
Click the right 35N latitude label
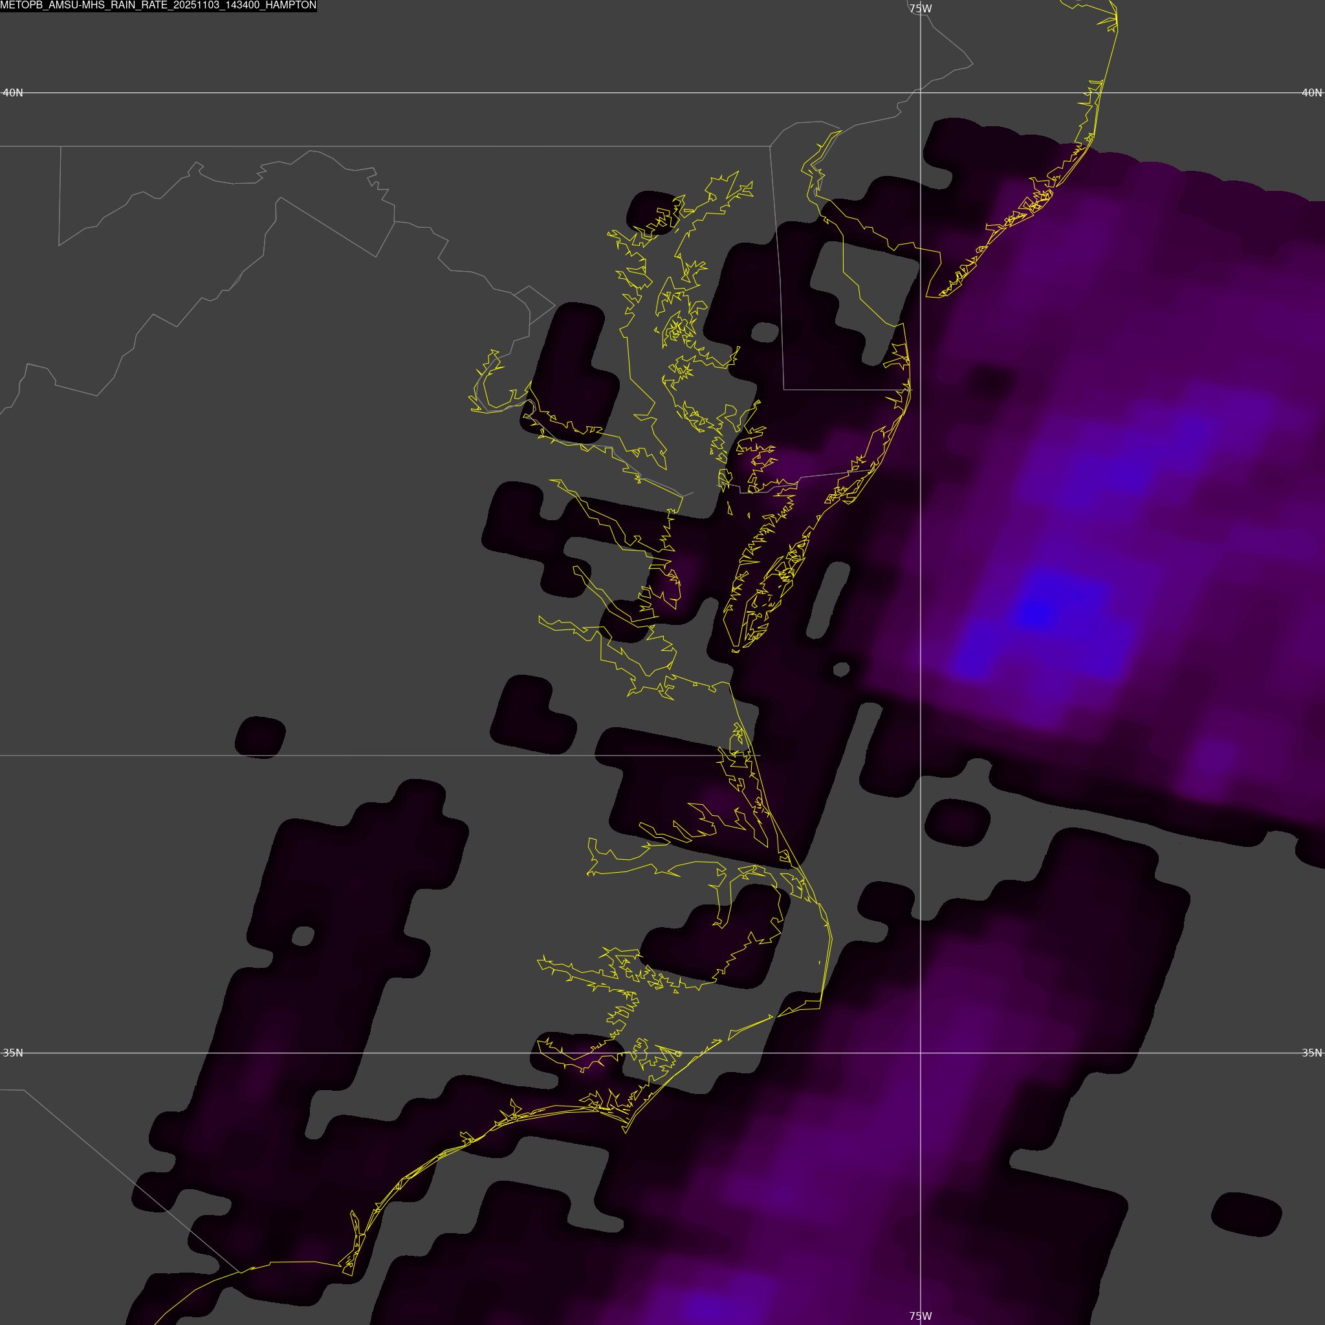(1311, 1053)
